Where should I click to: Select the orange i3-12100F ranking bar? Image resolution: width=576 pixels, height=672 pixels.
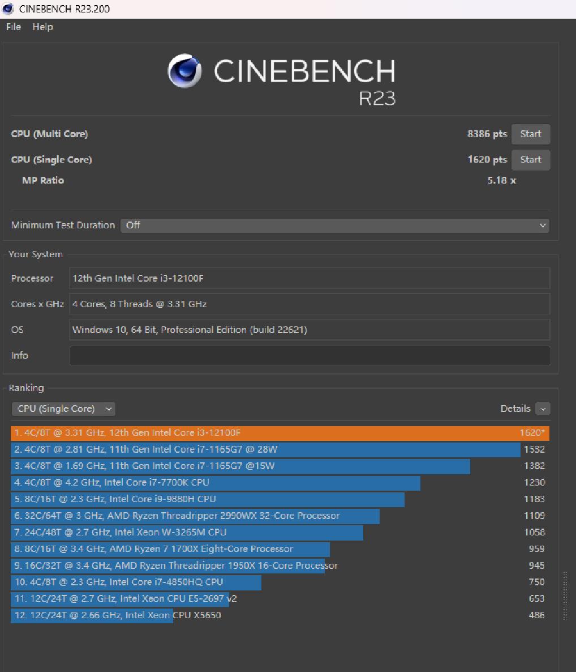280,433
